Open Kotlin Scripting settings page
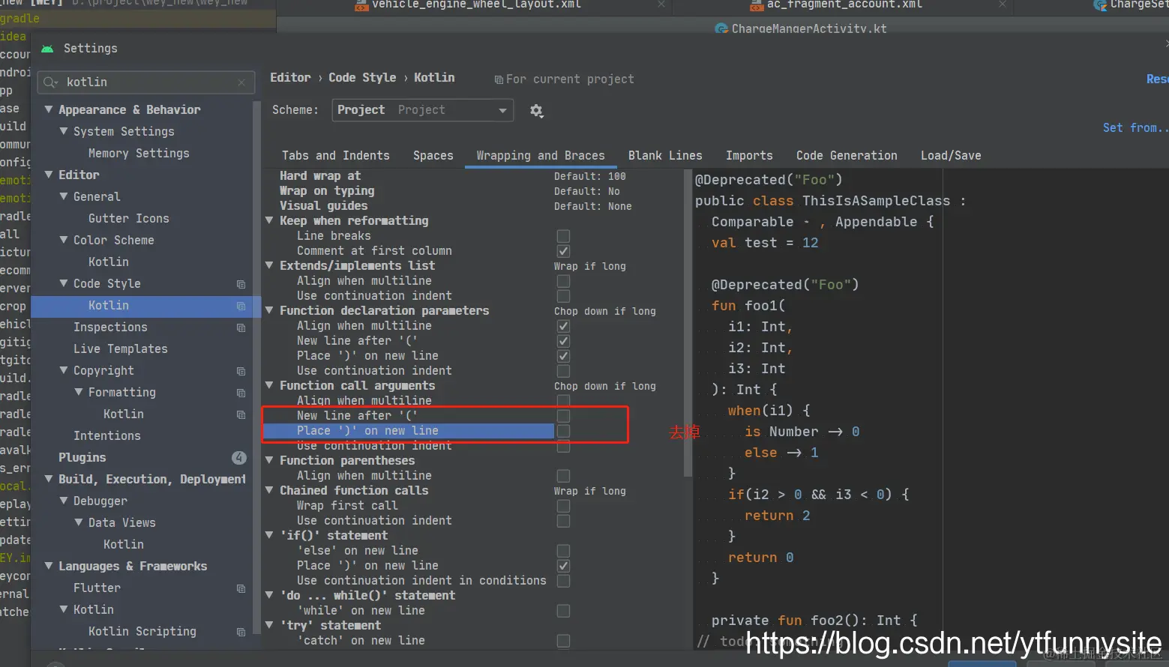The image size is (1169, 667). (x=142, y=632)
